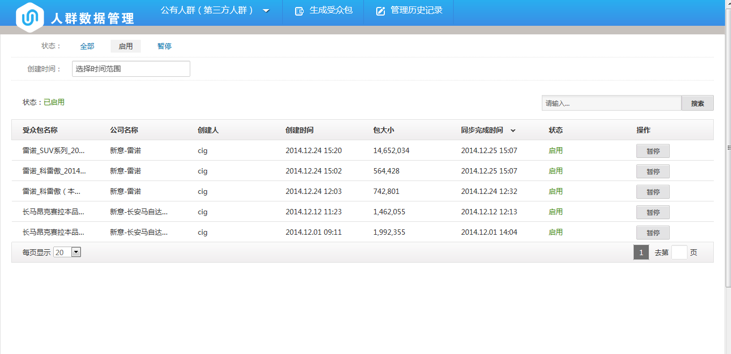Click cig creator in 742,801 row
The width and height of the screenshot is (731, 354).
203,191
